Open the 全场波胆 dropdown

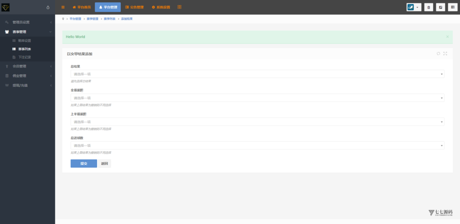tap(257, 98)
